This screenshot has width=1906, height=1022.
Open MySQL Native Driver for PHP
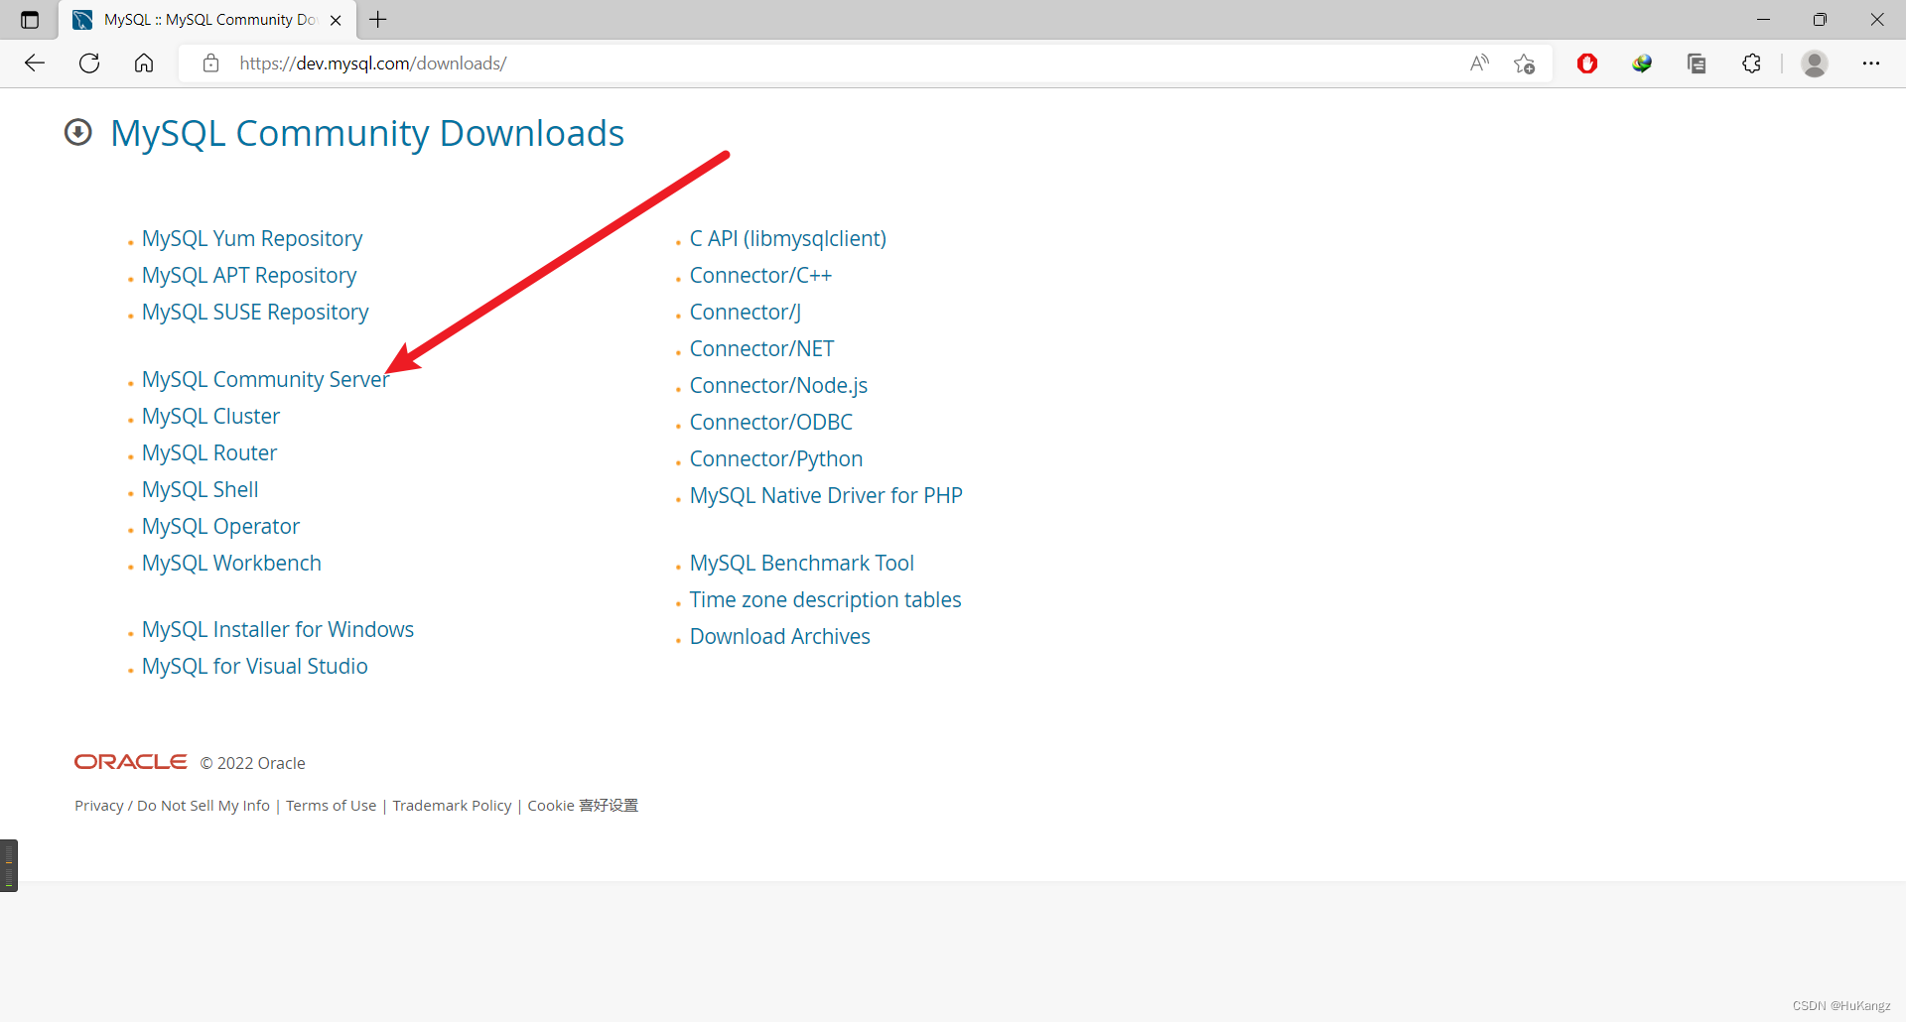pyautogui.click(x=826, y=496)
